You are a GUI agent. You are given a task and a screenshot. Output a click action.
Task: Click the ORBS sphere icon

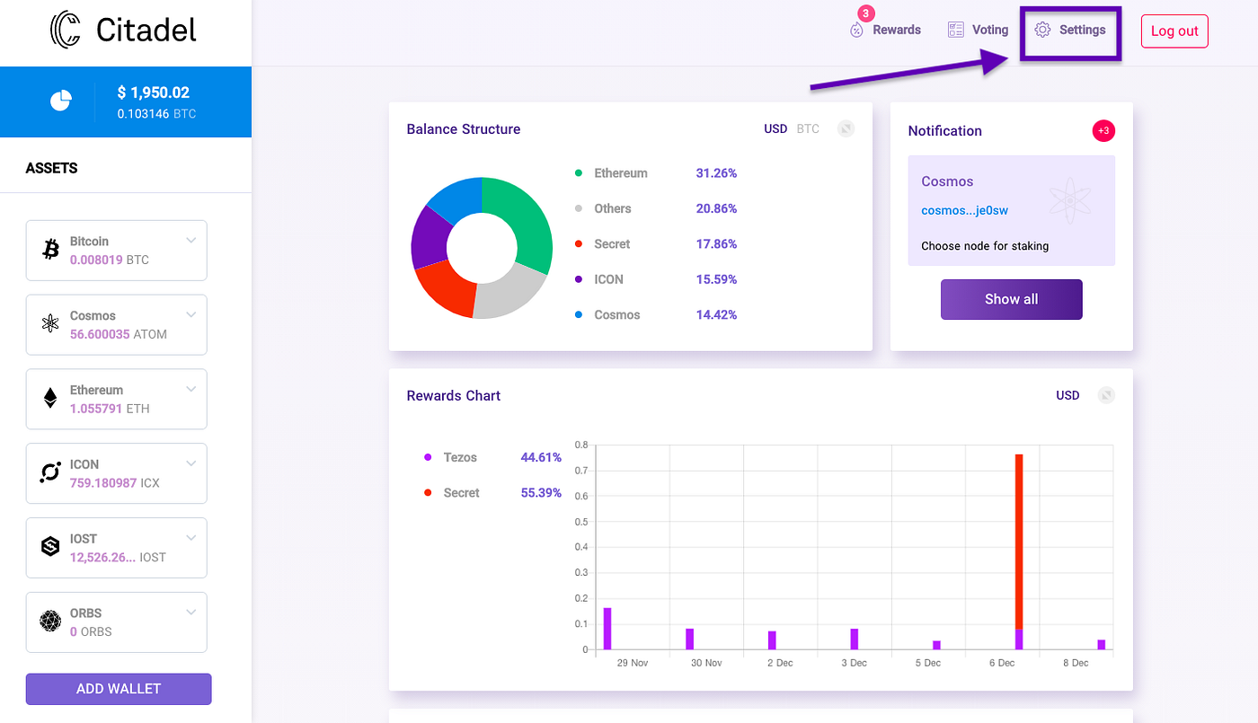pos(51,622)
